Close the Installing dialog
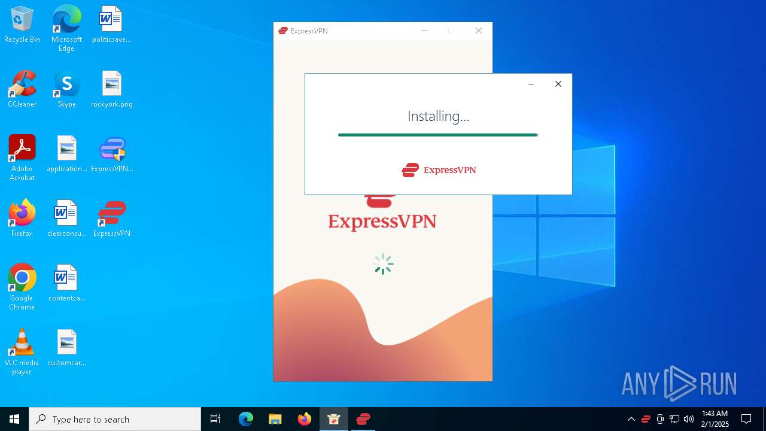 coord(558,84)
